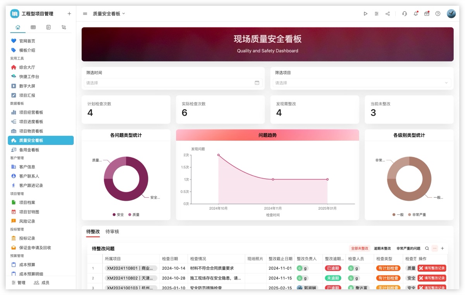Open 客户信息 in the sidebar

41,167
